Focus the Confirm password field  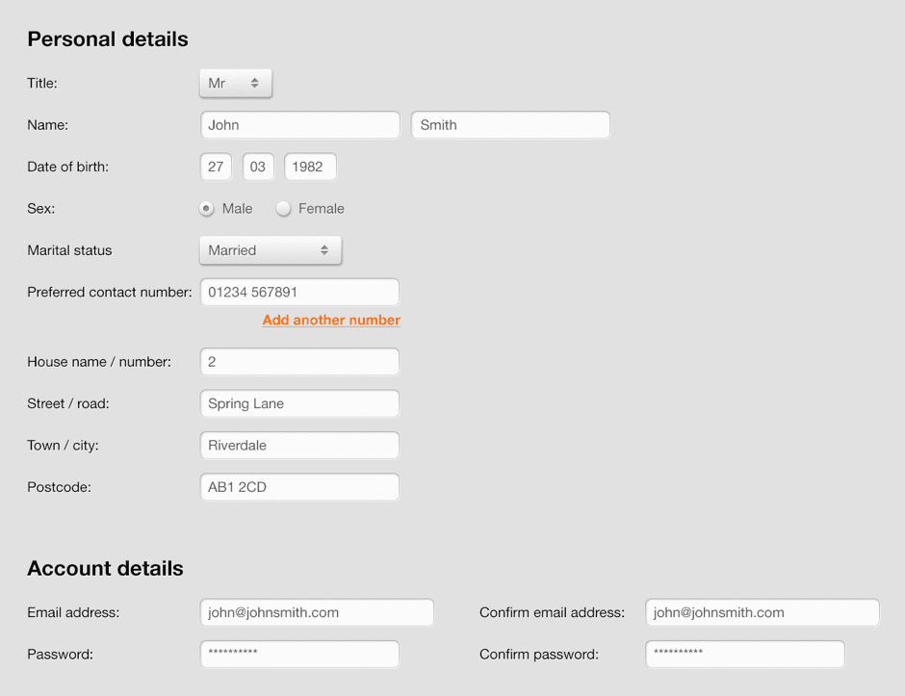point(744,654)
